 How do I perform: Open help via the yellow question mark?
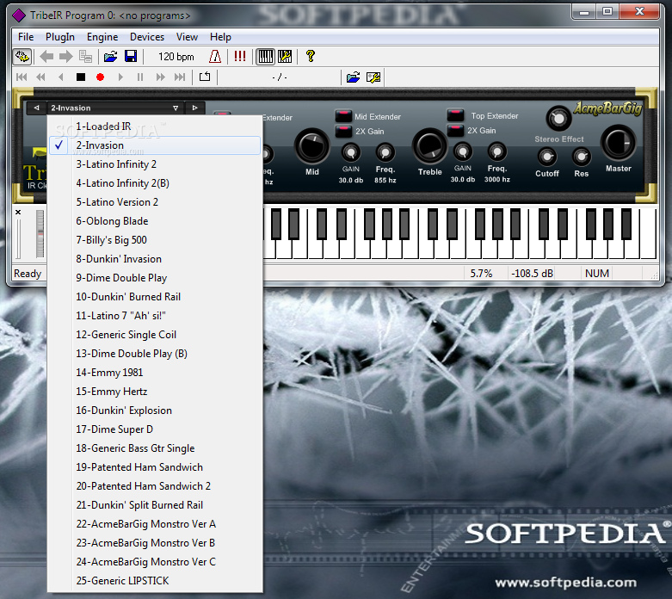tap(311, 56)
